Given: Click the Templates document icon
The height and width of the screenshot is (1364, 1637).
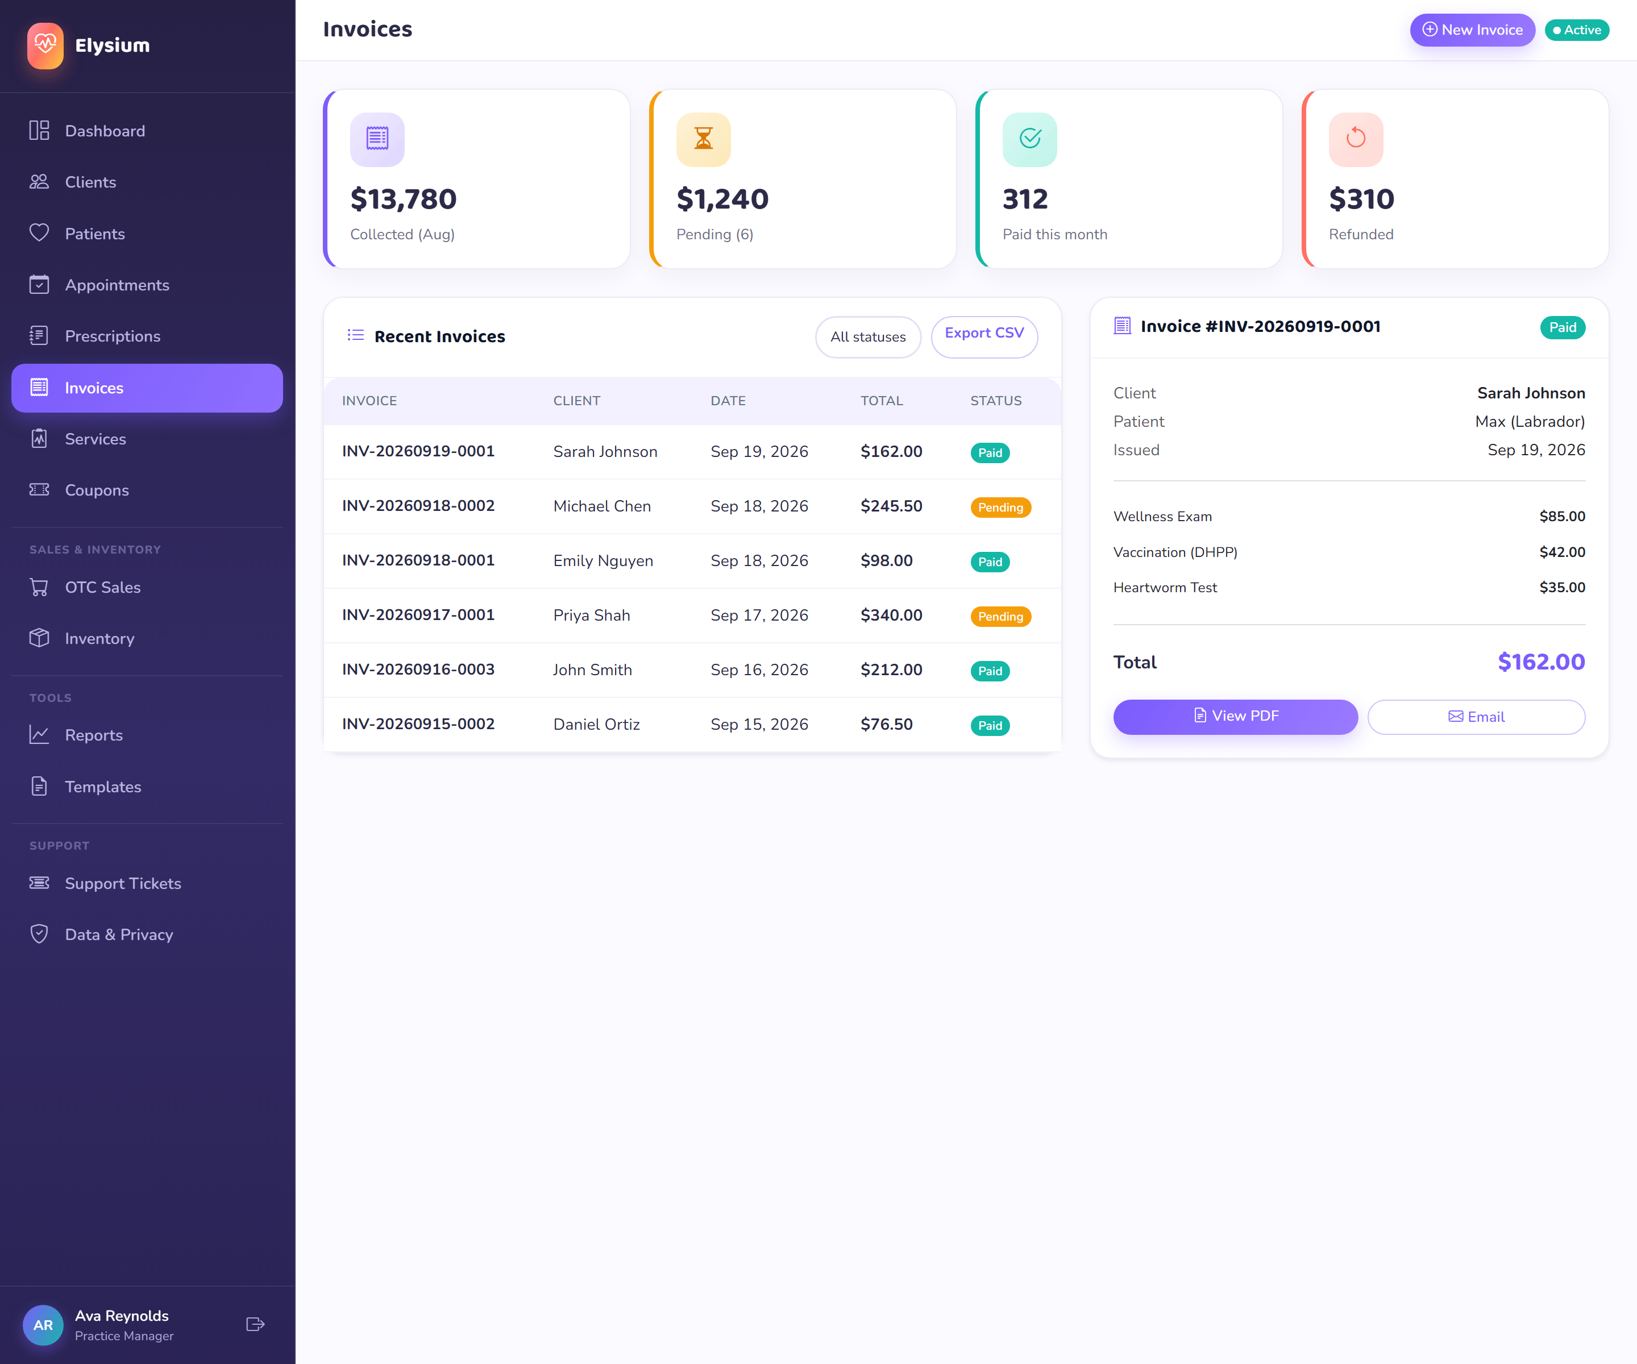Looking at the screenshot, I should 39,787.
